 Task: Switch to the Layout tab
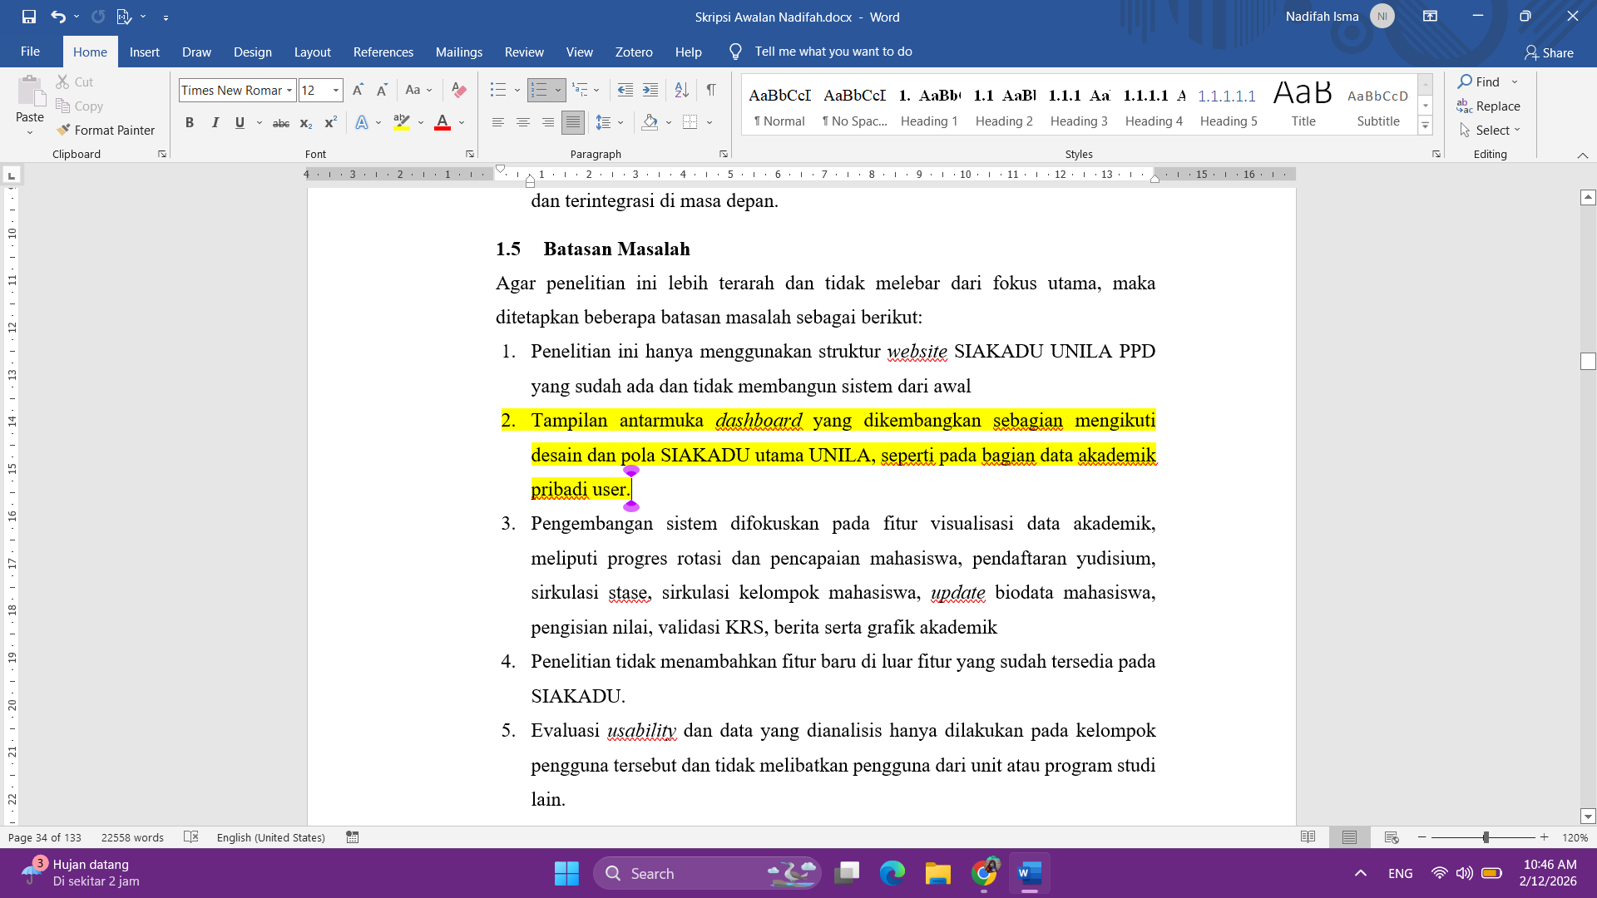point(313,52)
